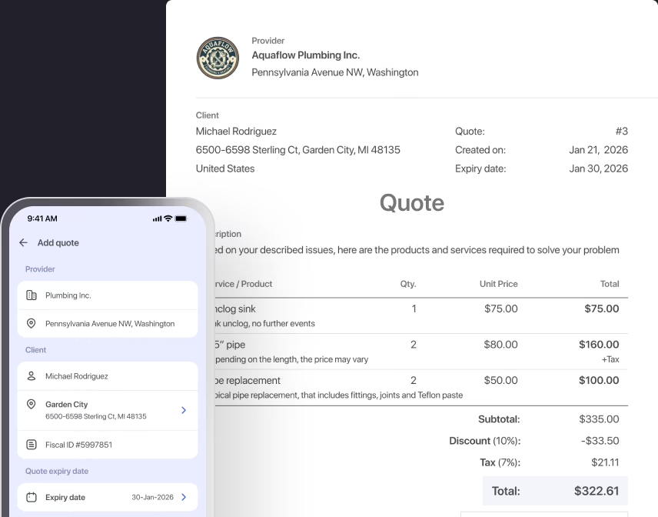
Task: Open the Expiry date picker via its chevron
Action: pos(184,497)
